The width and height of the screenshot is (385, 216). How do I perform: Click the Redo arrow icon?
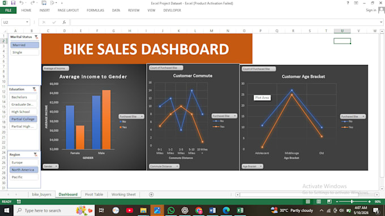[32, 3]
